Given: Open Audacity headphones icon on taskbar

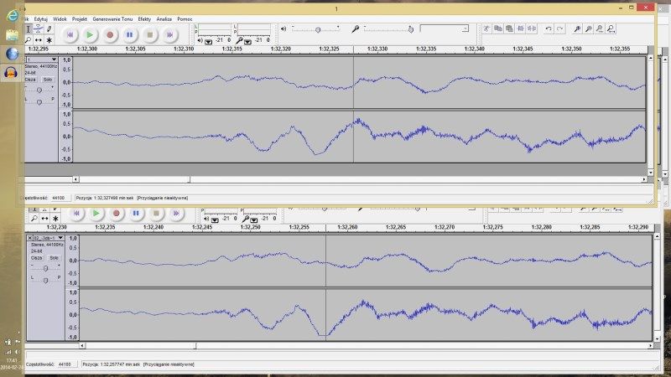Looking at the screenshot, I should pos(11,73).
